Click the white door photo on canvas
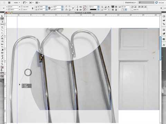 [x=139, y=69]
